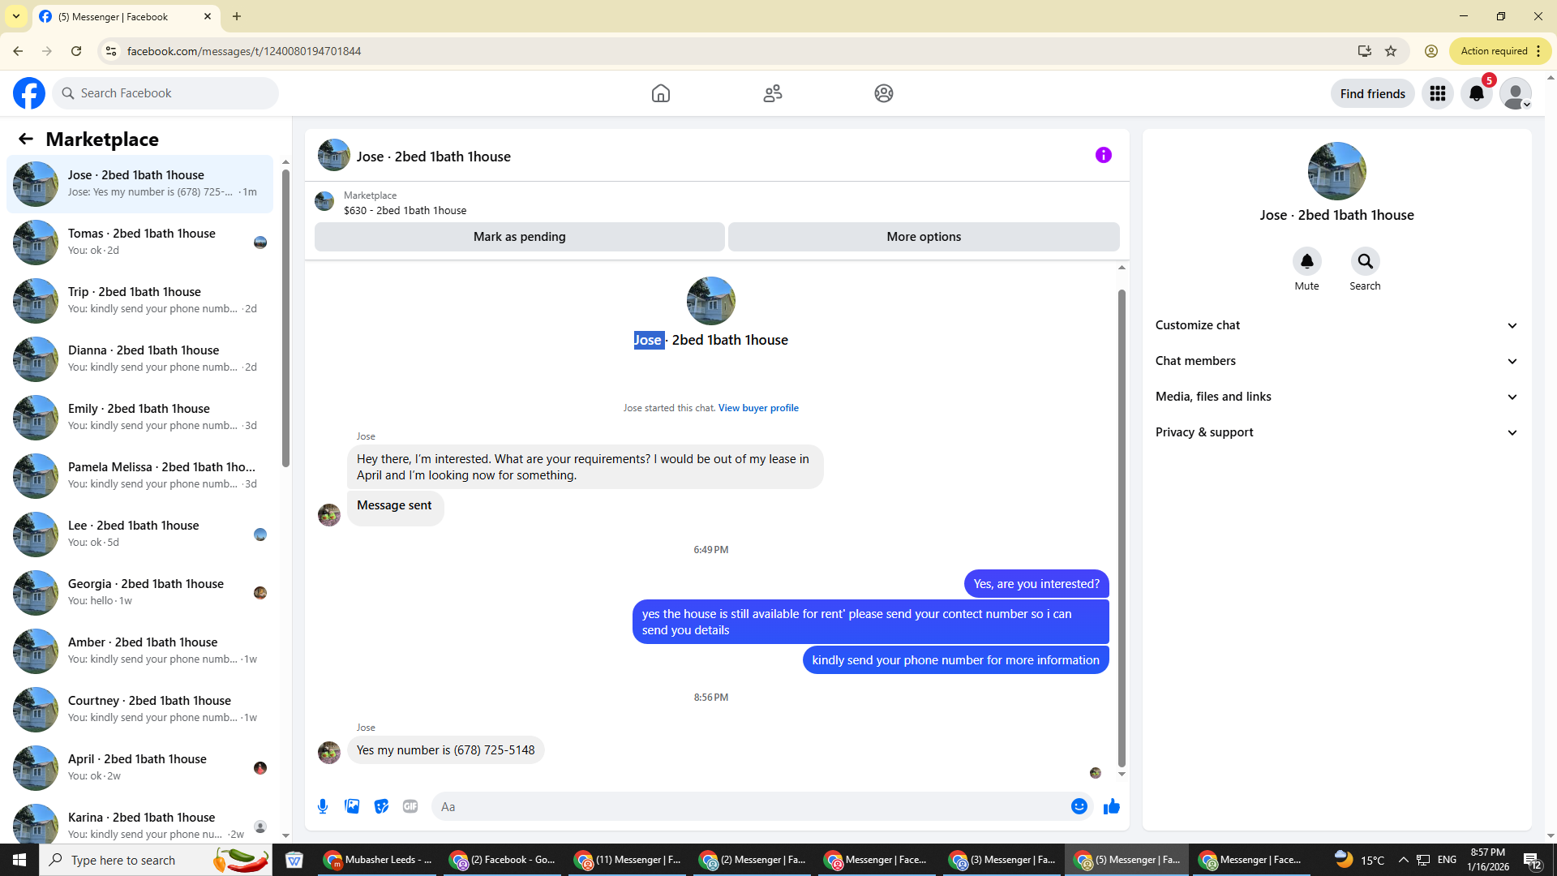
Task: Send a thumbs-up like
Action: click(1111, 806)
